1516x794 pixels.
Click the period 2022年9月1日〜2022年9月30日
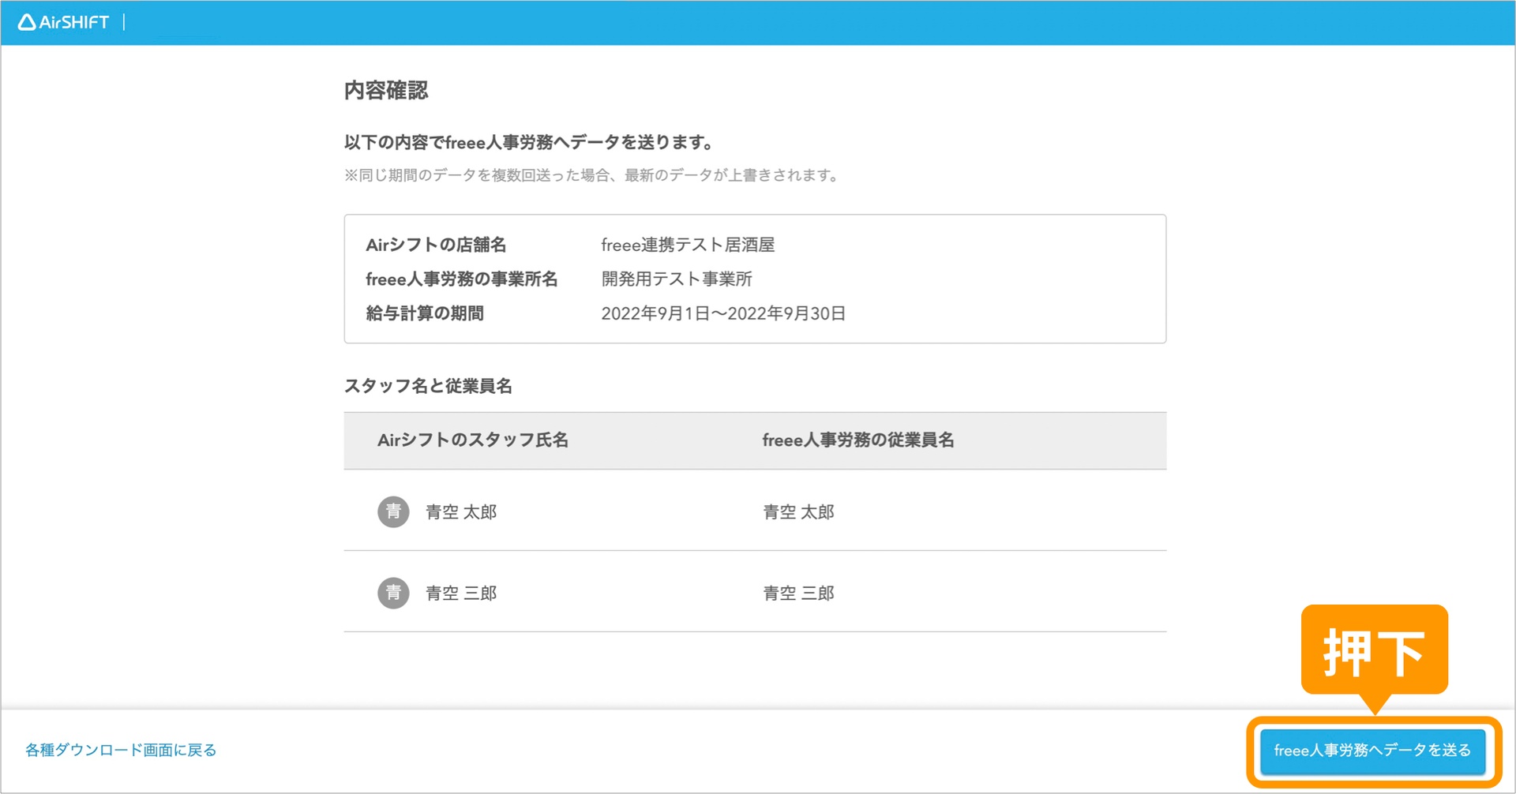point(723,313)
